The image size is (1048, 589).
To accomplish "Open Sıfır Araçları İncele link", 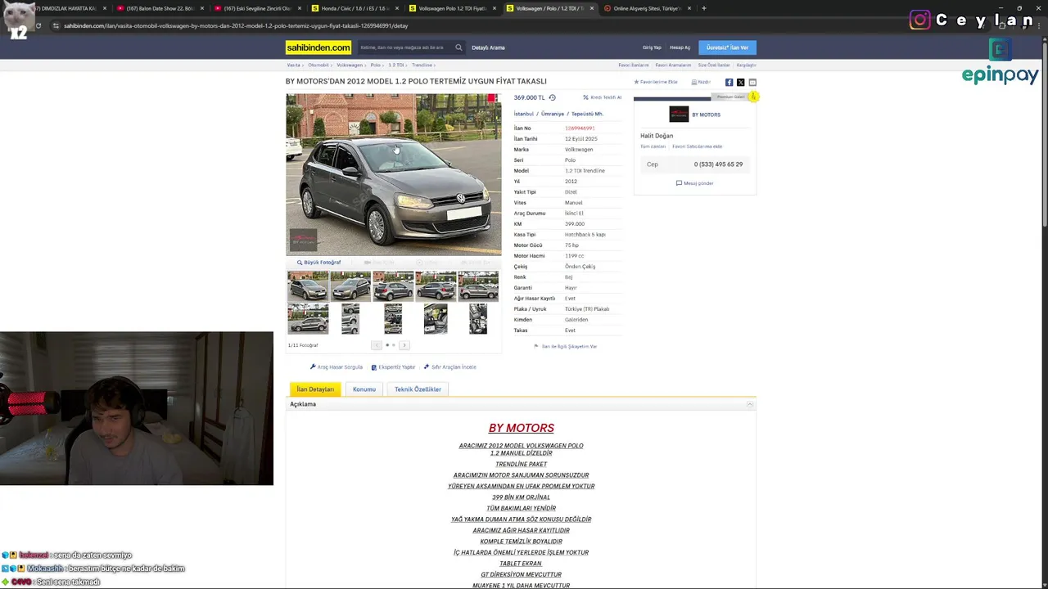I will click(x=449, y=367).
